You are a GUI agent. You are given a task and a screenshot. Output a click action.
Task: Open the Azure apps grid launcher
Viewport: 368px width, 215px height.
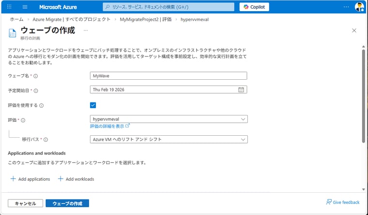tap(9, 7)
